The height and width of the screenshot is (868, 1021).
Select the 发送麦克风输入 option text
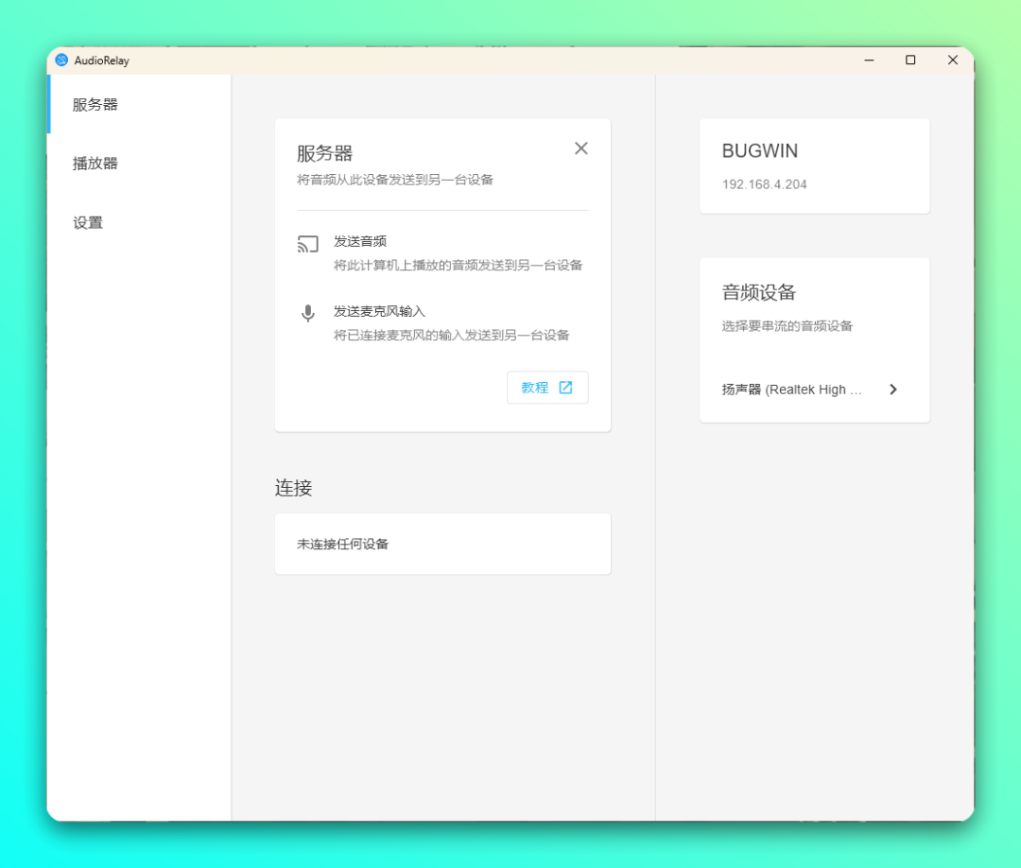click(x=379, y=311)
